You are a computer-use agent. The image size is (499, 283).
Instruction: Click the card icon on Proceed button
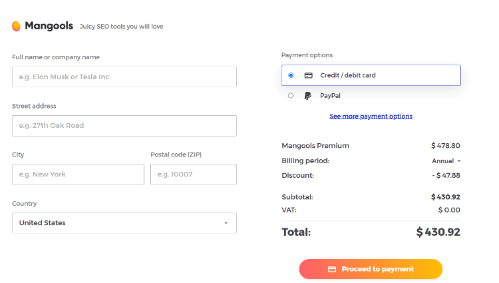[x=332, y=269]
